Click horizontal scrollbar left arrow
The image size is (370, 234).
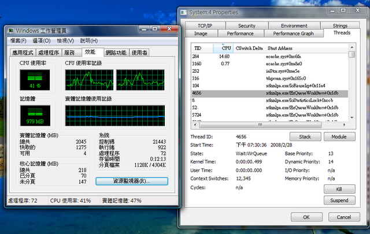[x=195, y=125]
